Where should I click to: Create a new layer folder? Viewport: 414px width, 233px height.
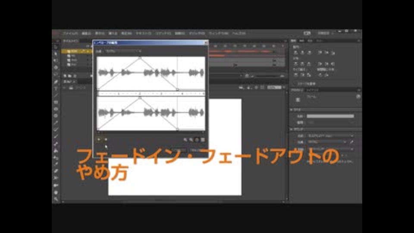70,76
